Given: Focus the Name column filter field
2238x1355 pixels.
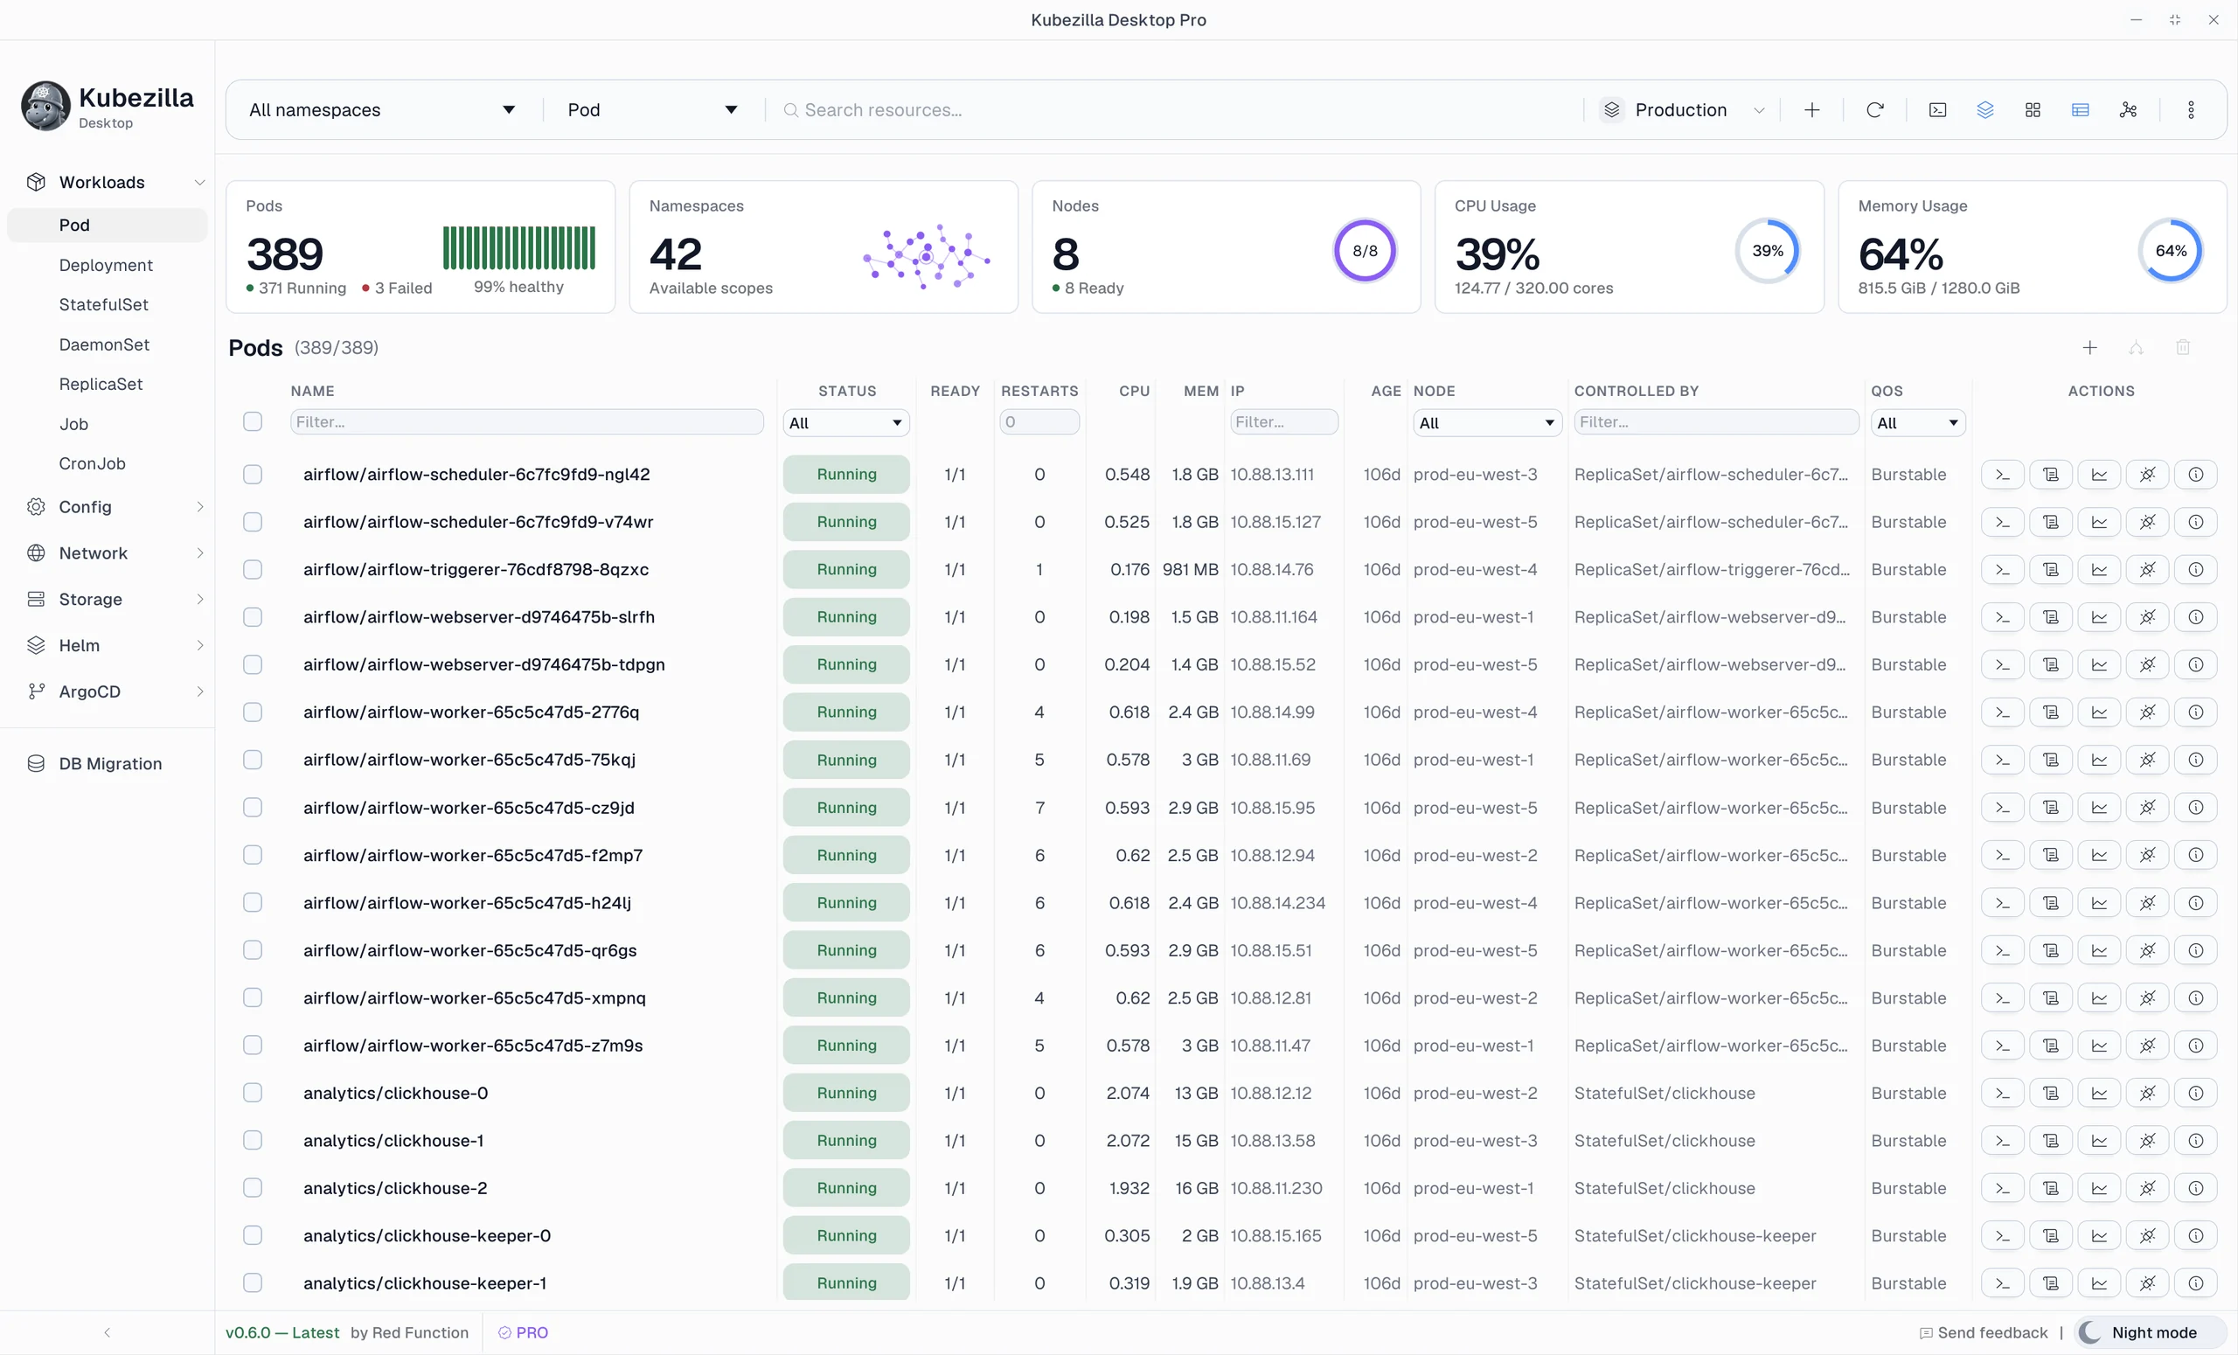Looking at the screenshot, I should (x=527, y=421).
